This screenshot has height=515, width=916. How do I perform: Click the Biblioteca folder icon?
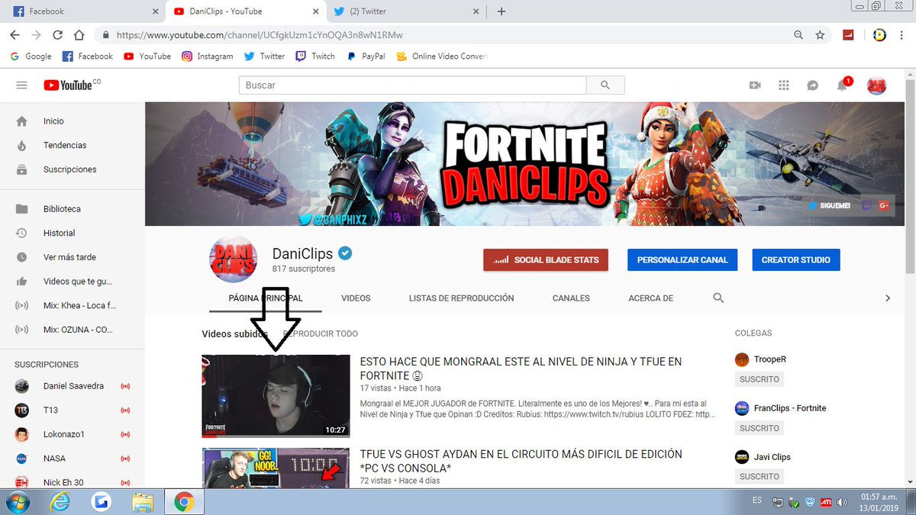[x=21, y=209]
